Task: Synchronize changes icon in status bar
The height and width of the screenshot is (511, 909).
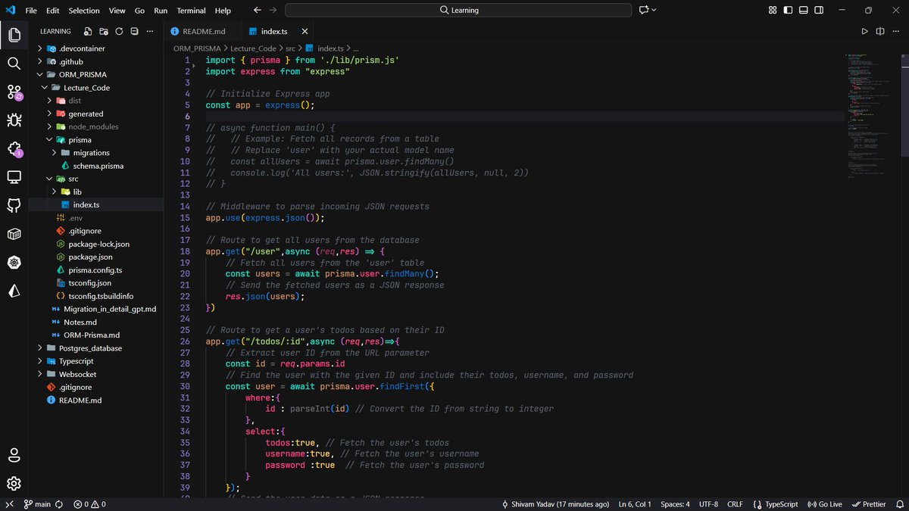Action: click(x=58, y=504)
